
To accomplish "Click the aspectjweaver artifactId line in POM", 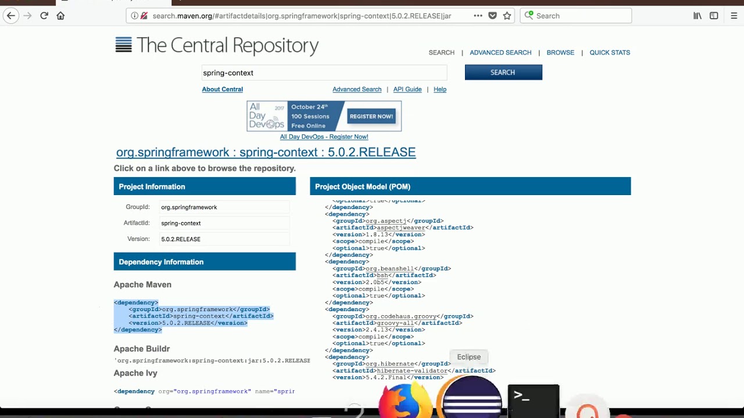I will point(403,228).
